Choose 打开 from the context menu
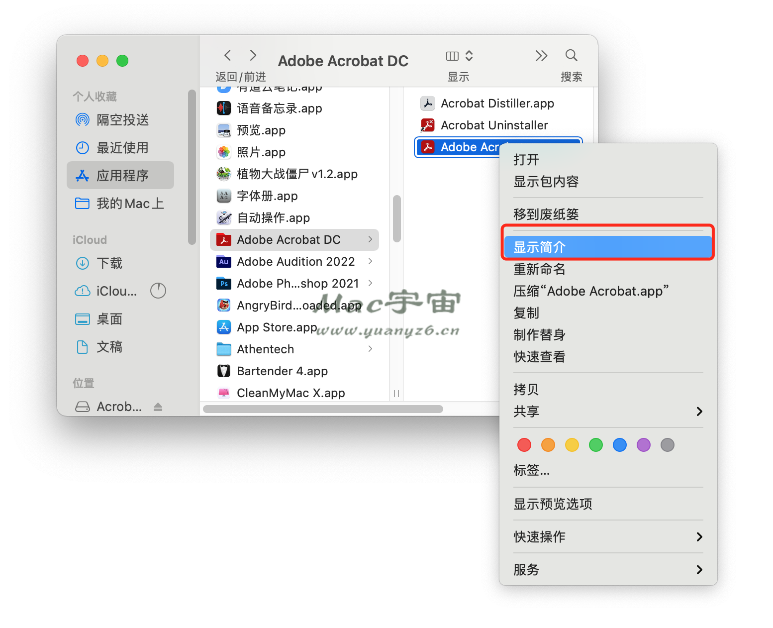 click(608, 160)
